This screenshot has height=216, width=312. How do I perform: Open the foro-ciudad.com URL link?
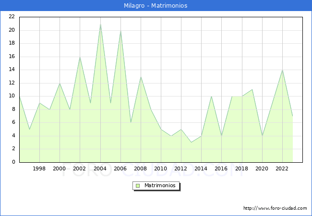[275, 208]
